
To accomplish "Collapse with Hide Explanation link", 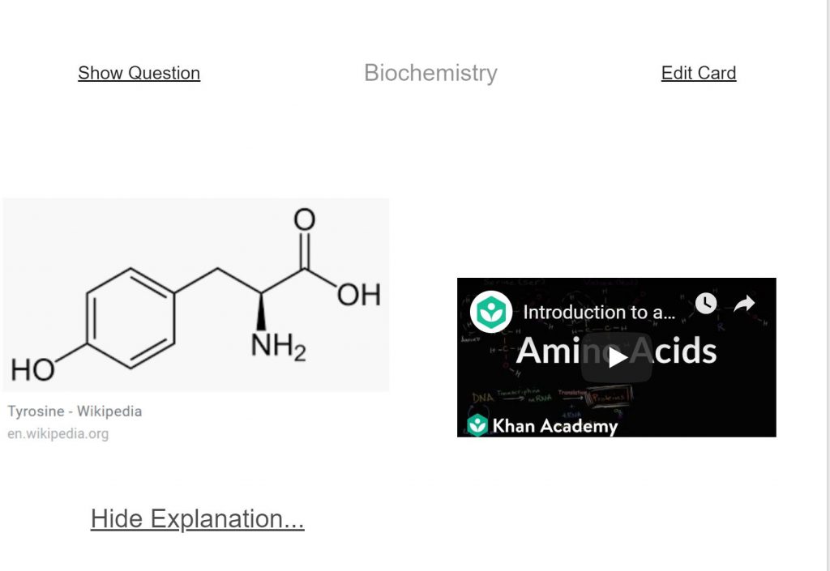I will tap(198, 518).
